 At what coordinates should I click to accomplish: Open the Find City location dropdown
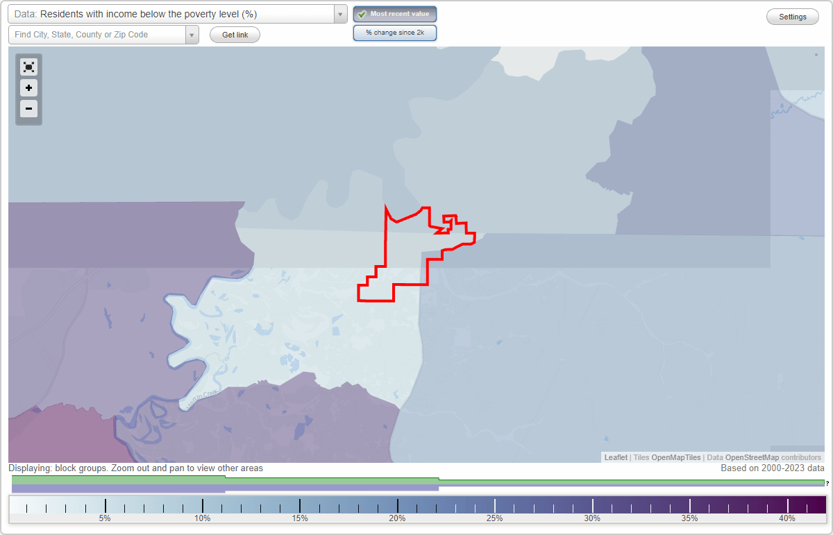click(x=192, y=34)
